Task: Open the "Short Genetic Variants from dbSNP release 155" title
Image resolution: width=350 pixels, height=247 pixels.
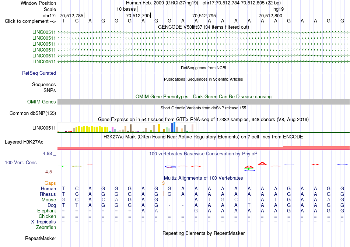Action: (203, 108)
